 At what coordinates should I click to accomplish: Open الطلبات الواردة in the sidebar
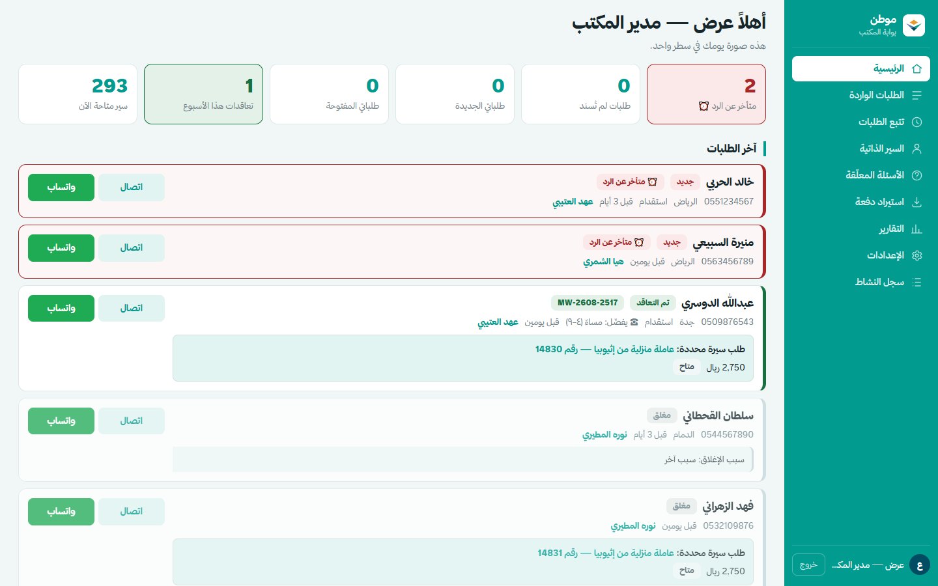click(861, 96)
